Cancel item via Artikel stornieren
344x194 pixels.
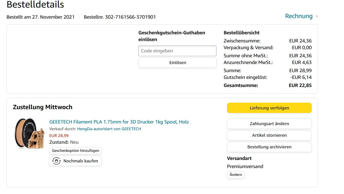coord(269,135)
